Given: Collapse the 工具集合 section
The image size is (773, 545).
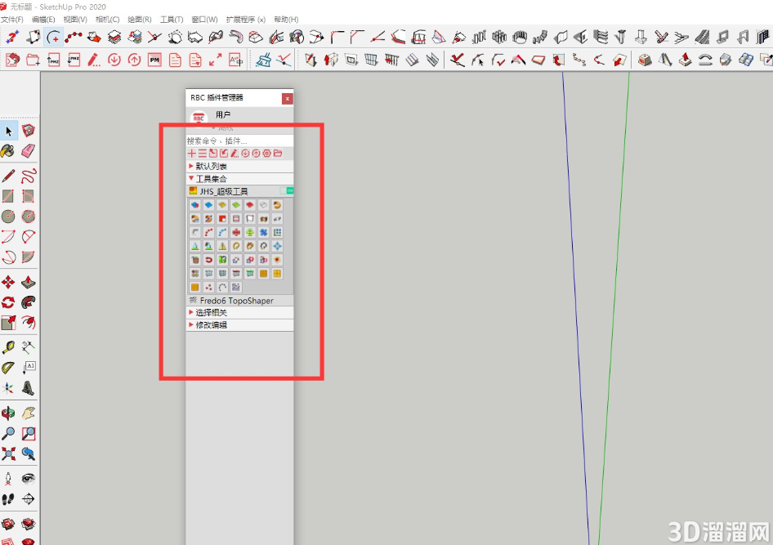Looking at the screenshot, I should coord(239,178).
